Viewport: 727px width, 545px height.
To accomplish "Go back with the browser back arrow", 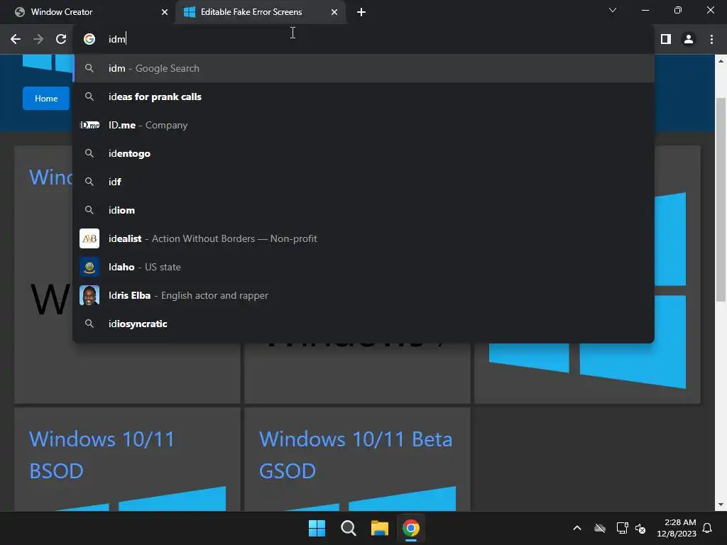I will click(16, 39).
